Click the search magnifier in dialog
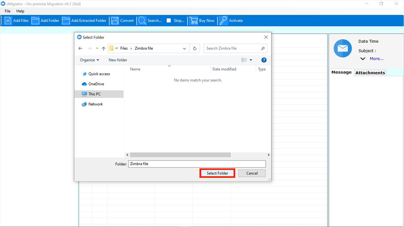 pos(263,48)
